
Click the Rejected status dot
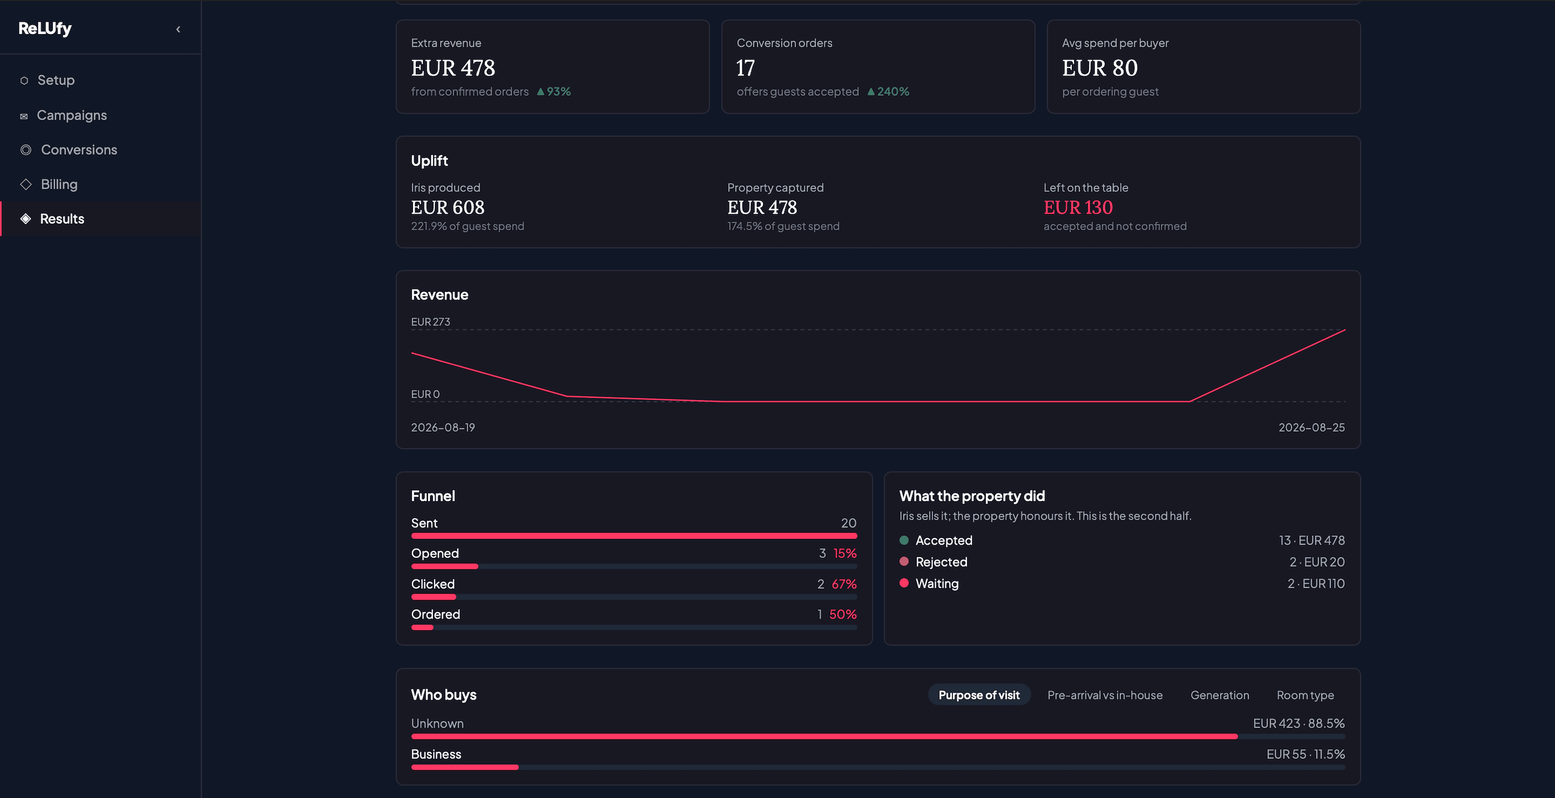pos(903,561)
